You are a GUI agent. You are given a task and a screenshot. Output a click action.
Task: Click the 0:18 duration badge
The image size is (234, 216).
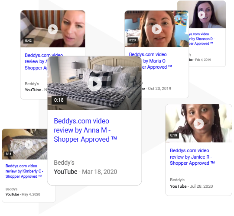[x=59, y=100]
